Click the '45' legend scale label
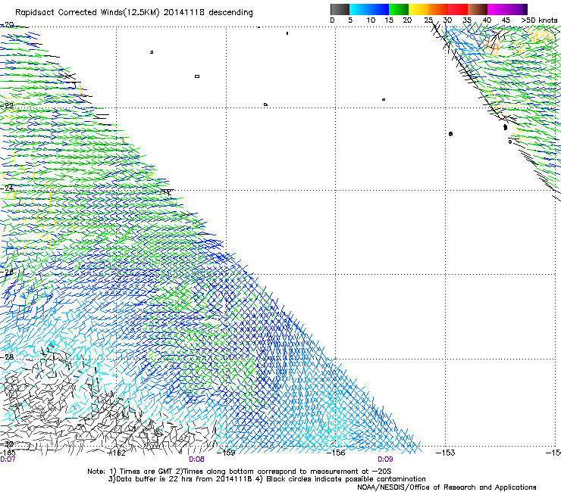 506,20
